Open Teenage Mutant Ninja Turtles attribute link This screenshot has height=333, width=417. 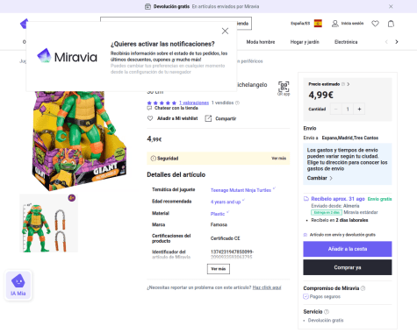pos(241,190)
